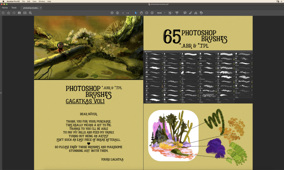Screen dimensions: 284x170
Task: Click the fit page view icon
Action: 170,13
